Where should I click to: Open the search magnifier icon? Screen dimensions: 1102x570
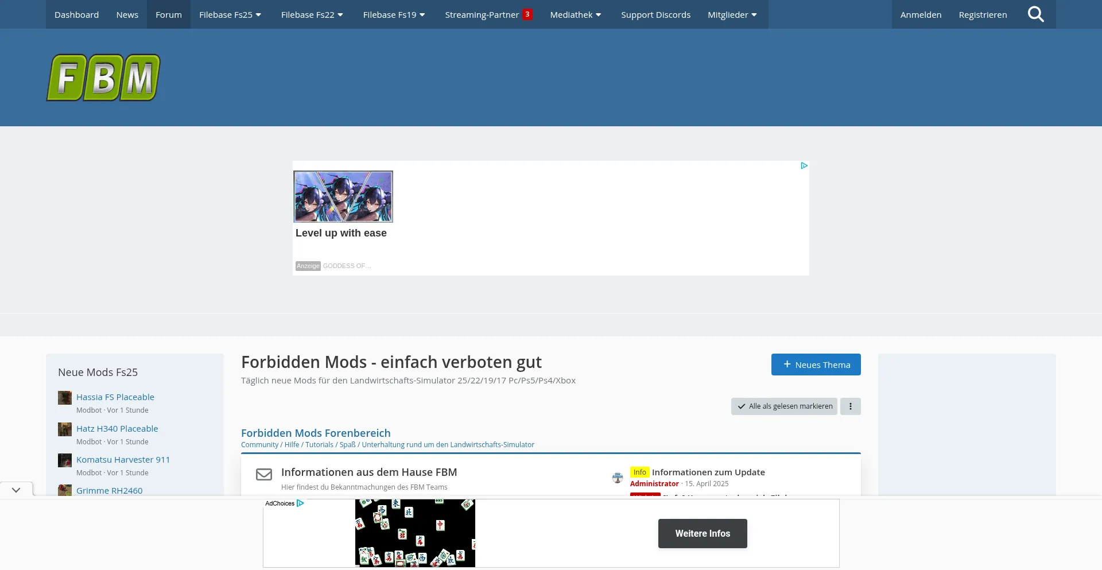click(x=1035, y=14)
